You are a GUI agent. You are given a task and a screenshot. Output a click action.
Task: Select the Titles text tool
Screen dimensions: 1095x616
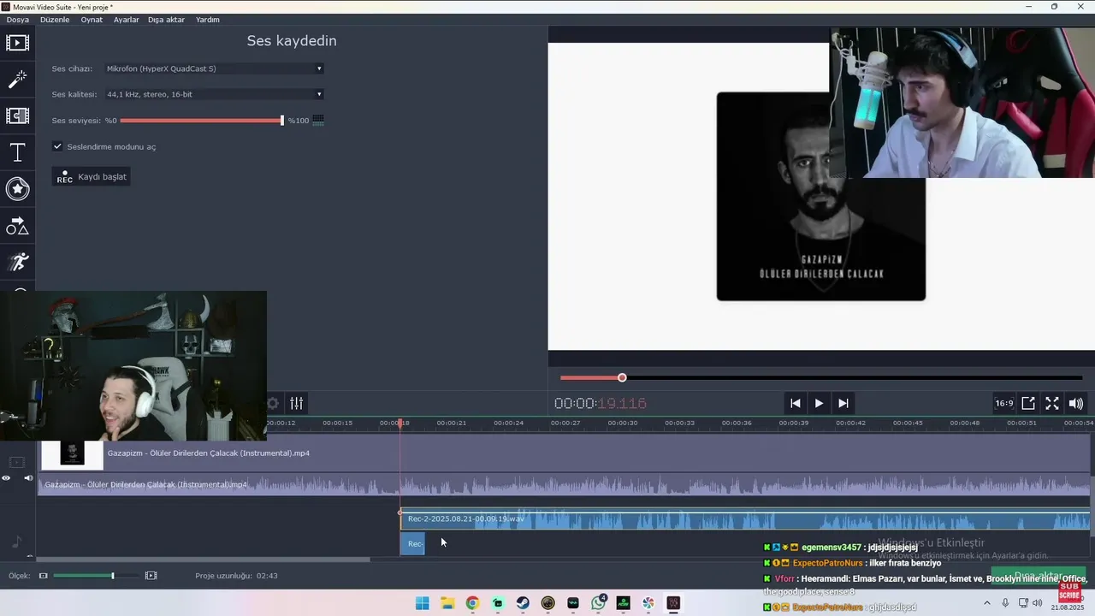tap(17, 153)
